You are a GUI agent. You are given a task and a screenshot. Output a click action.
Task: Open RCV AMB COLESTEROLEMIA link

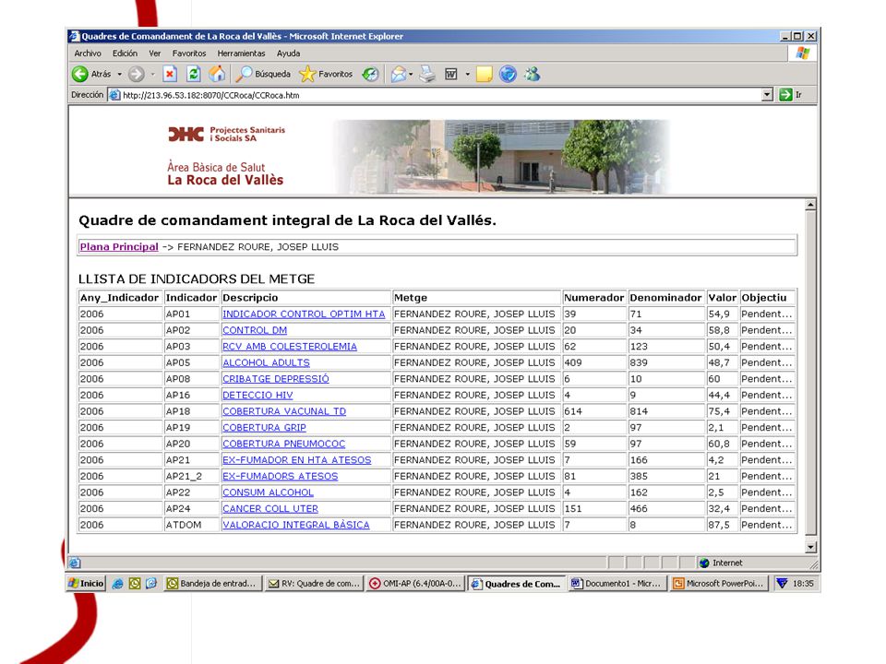[x=290, y=347]
